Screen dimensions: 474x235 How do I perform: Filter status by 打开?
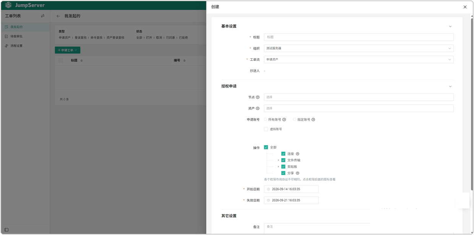pyautogui.click(x=149, y=38)
